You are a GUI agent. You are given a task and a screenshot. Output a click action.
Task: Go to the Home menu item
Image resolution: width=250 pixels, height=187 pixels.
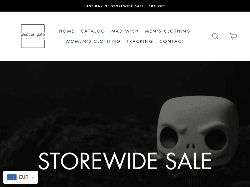(x=66, y=31)
